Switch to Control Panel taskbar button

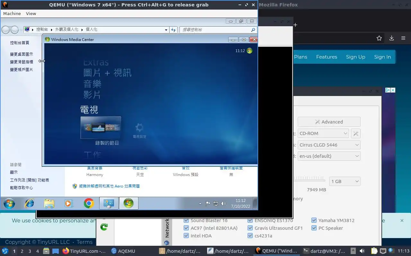pyautogui.click(x=109, y=203)
